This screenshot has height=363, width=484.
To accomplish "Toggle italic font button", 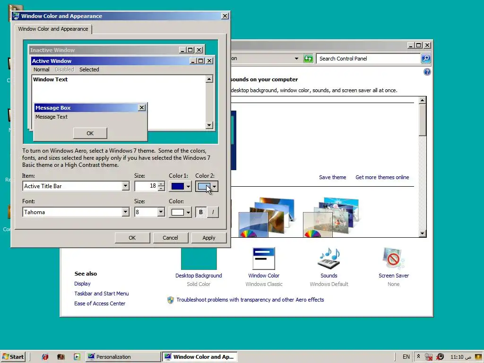I will [213, 212].
